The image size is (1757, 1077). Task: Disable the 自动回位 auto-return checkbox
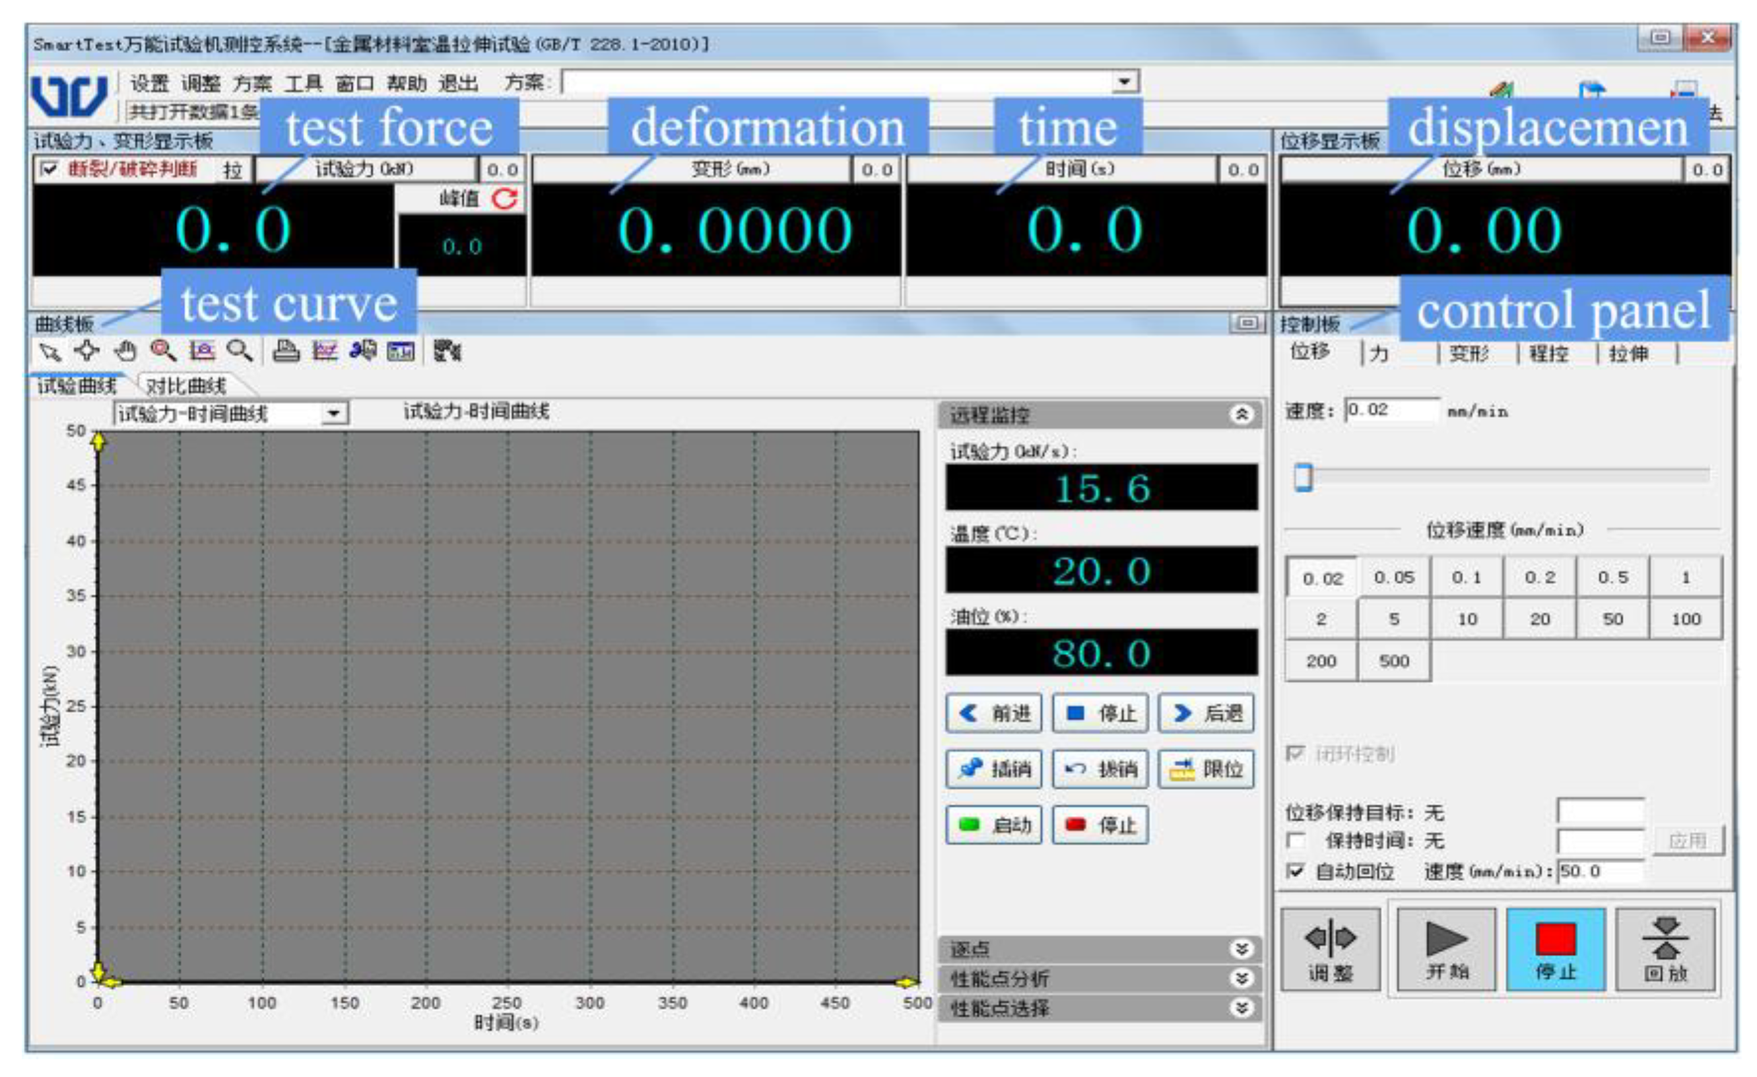(x=1296, y=871)
